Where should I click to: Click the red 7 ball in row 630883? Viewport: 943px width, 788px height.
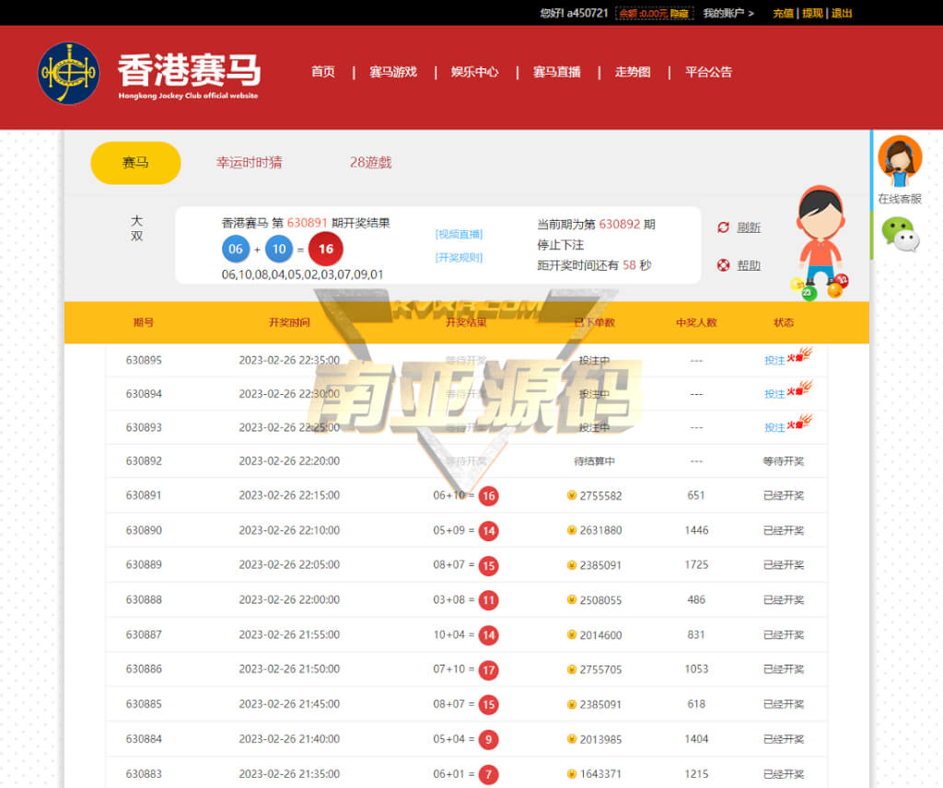[488, 774]
